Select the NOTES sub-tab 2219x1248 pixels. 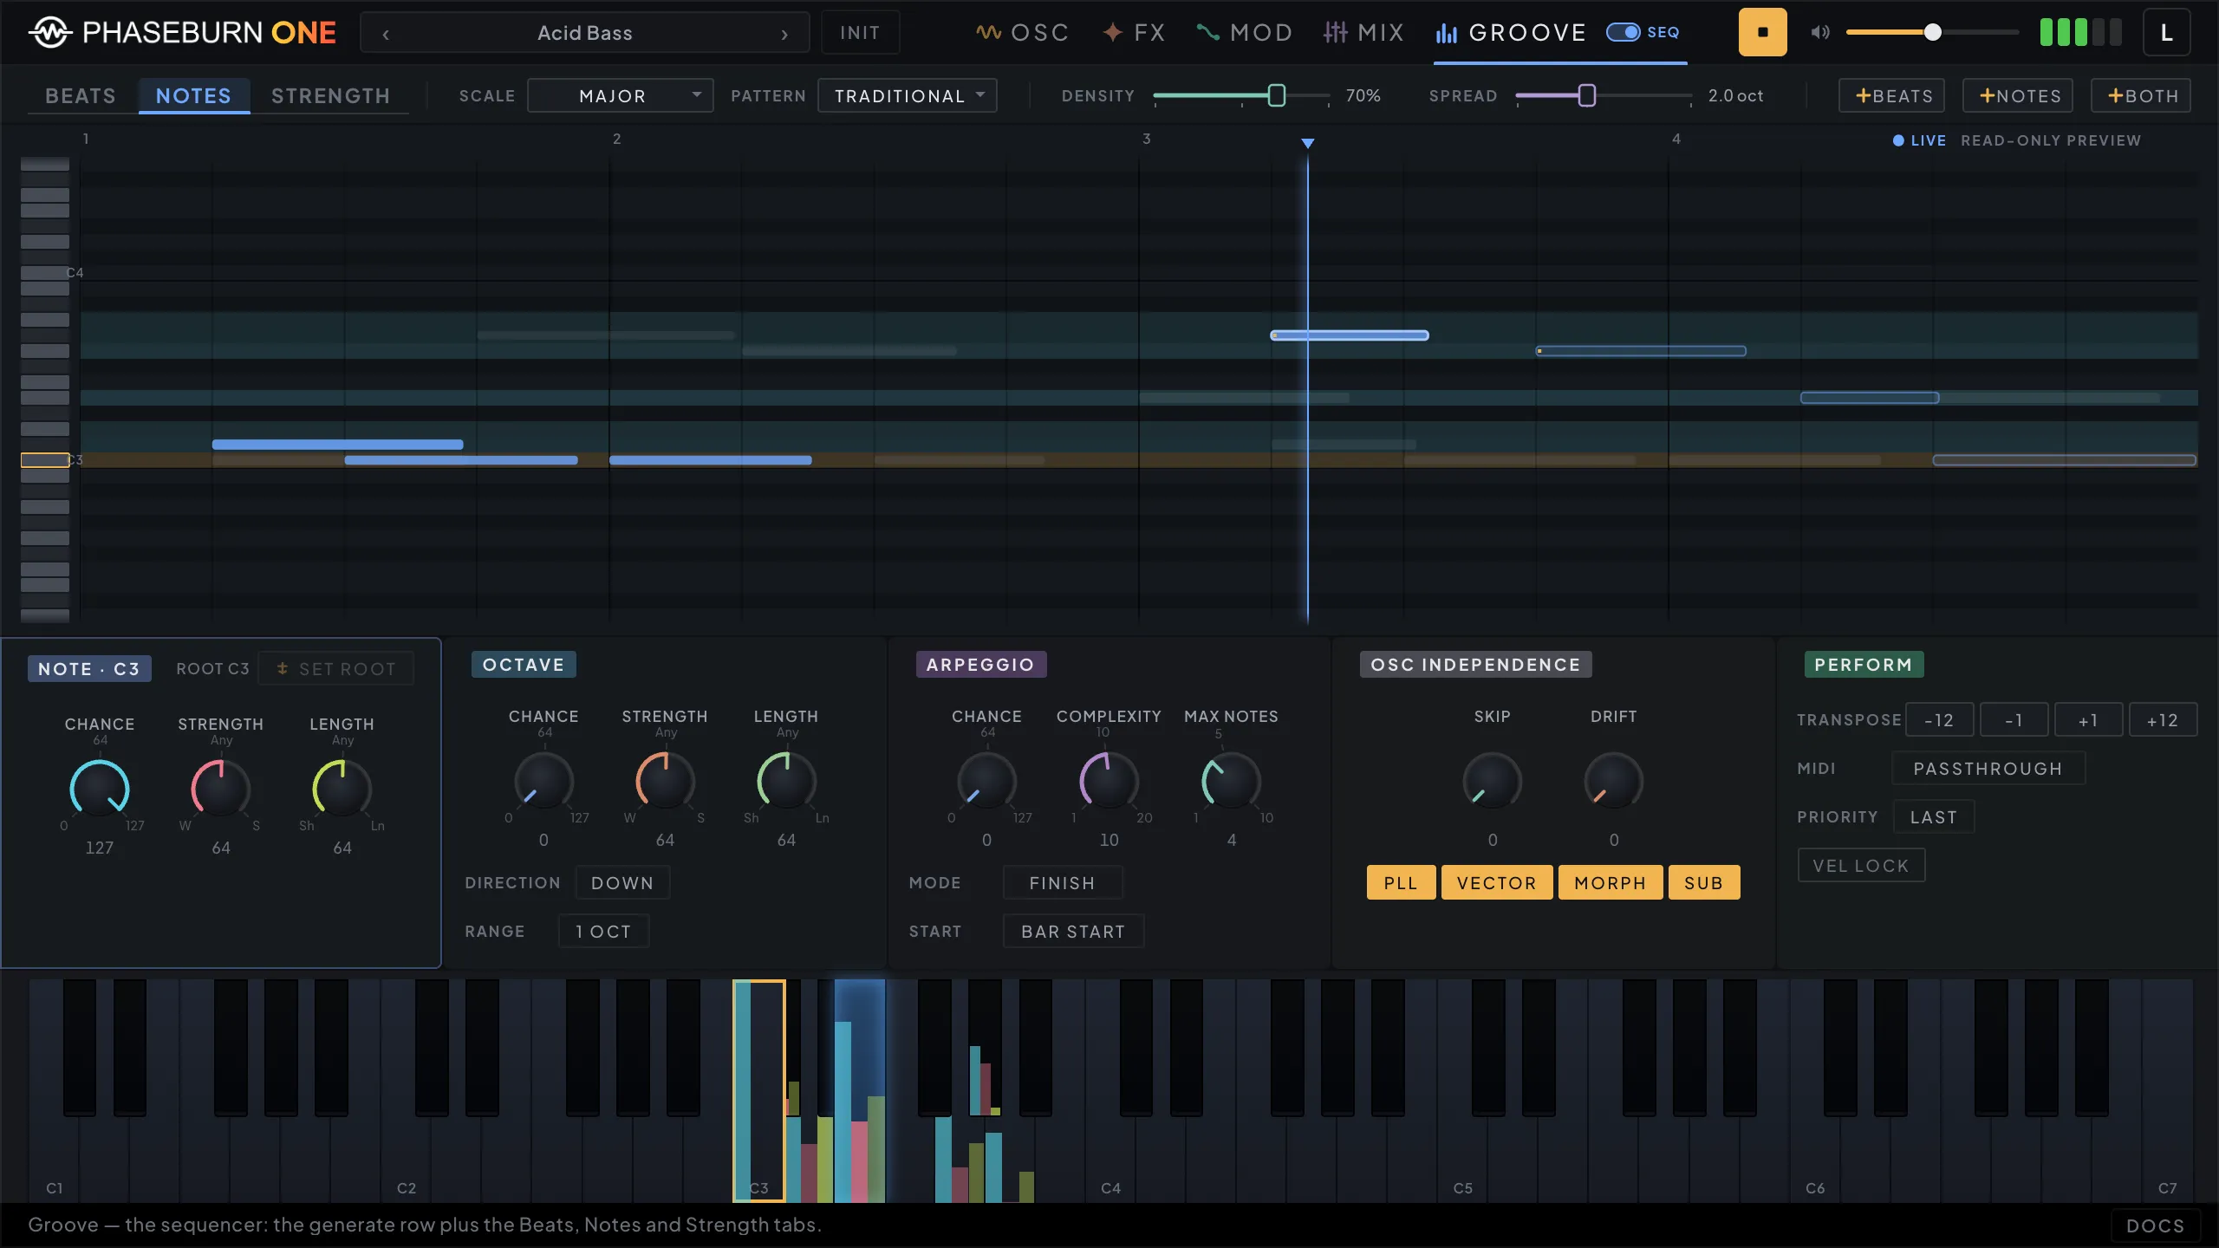[x=193, y=95]
